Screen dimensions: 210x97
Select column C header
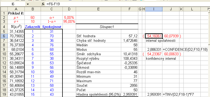click(52, 9)
